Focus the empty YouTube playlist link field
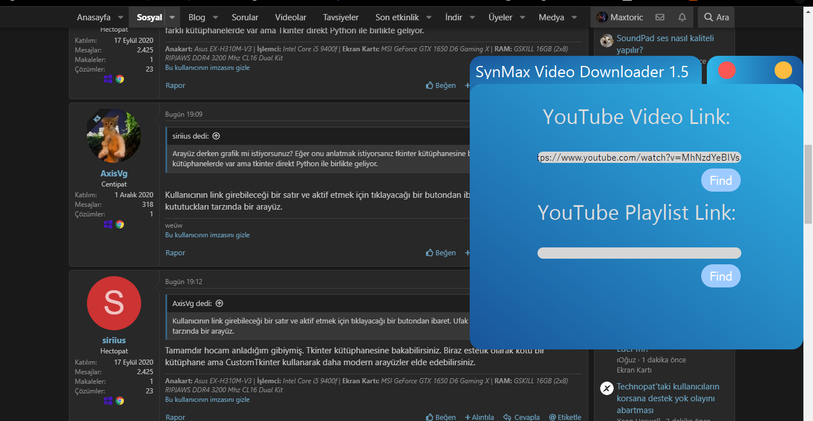This screenshot has height=421, width=813. (639, 253)
